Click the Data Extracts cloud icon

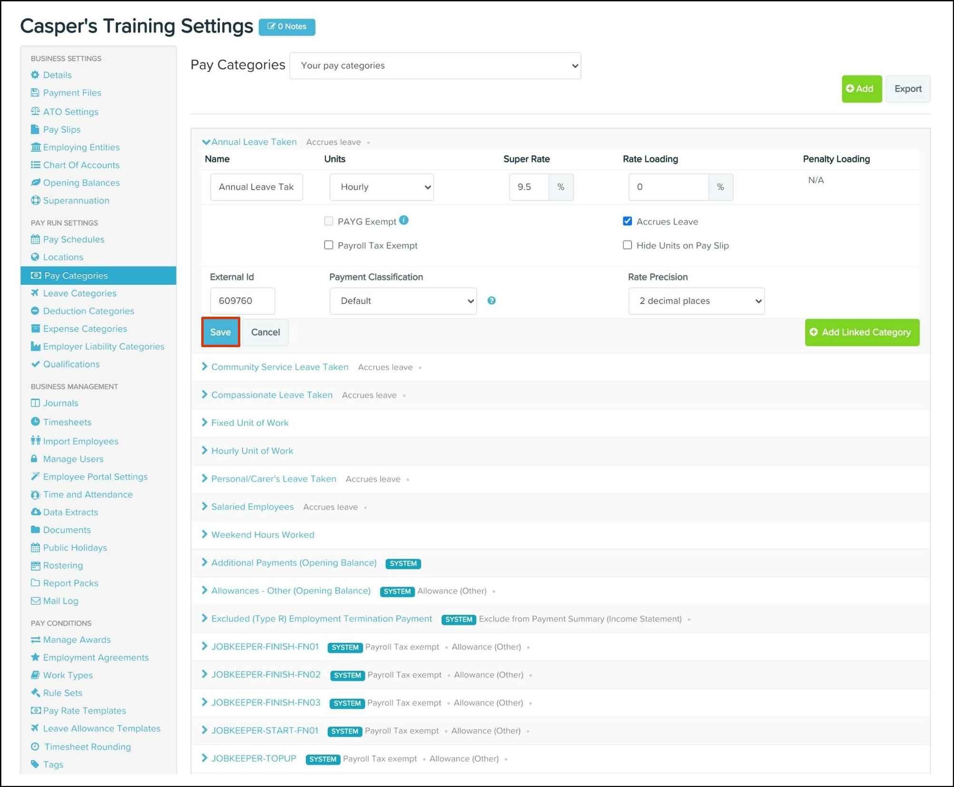pos(35,512)
